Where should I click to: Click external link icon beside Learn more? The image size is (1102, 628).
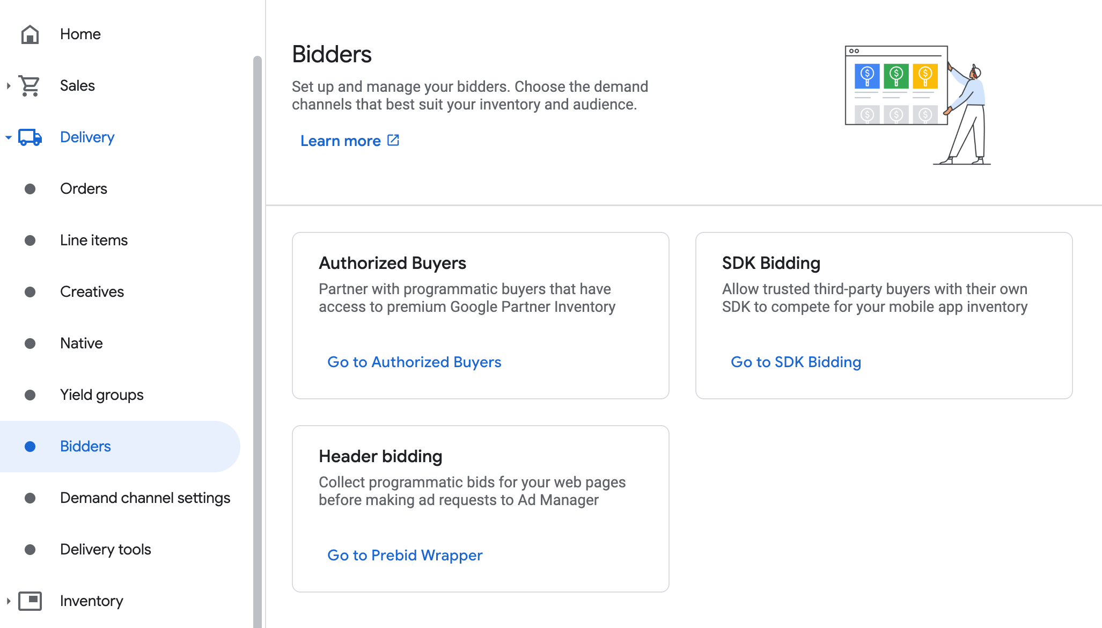(x=393, y=140)
